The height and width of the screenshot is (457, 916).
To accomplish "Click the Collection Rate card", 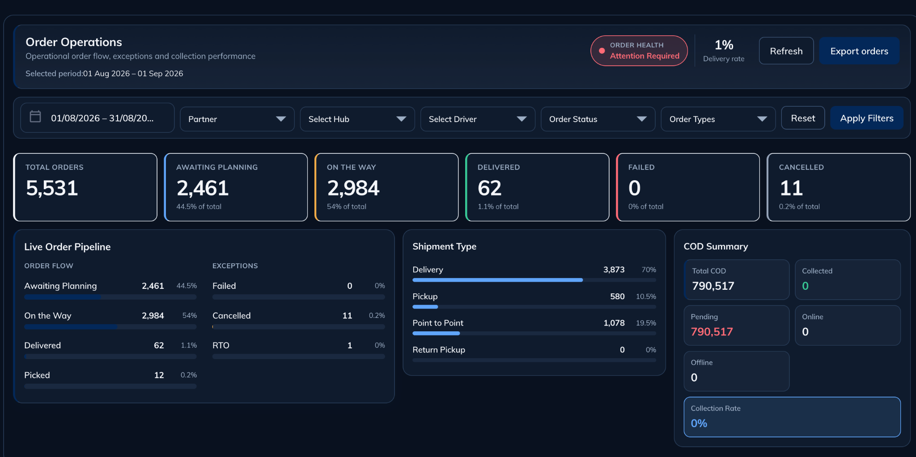I will [x=792, y=417].
